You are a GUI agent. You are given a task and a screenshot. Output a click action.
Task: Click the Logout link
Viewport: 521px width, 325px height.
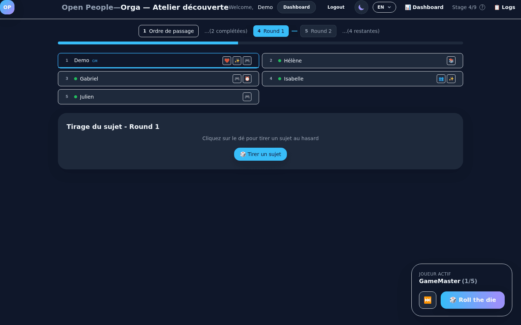pyautogui.click(x=336, y=7)
